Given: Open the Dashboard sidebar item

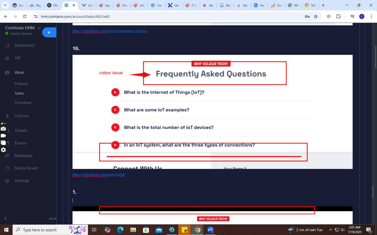Looking at the screenshot, I should click(x=24, y=45).
